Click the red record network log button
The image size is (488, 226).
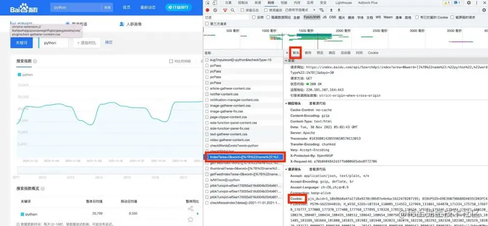tap(207, 10)
